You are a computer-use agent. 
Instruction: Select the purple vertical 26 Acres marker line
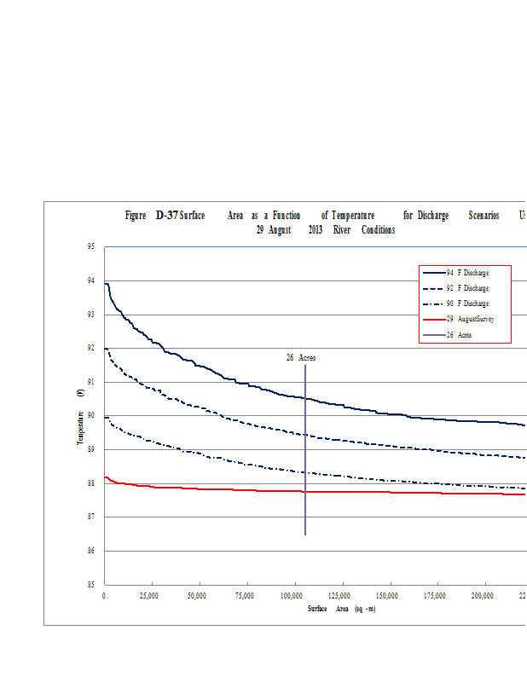click(x=304, y=460)
